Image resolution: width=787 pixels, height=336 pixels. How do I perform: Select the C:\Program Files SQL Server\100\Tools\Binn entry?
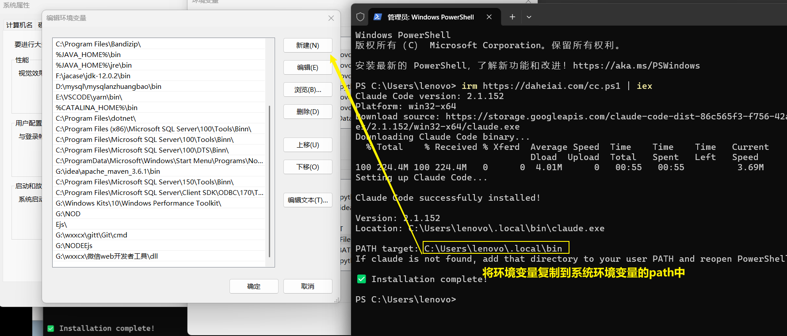coord(159,140)
